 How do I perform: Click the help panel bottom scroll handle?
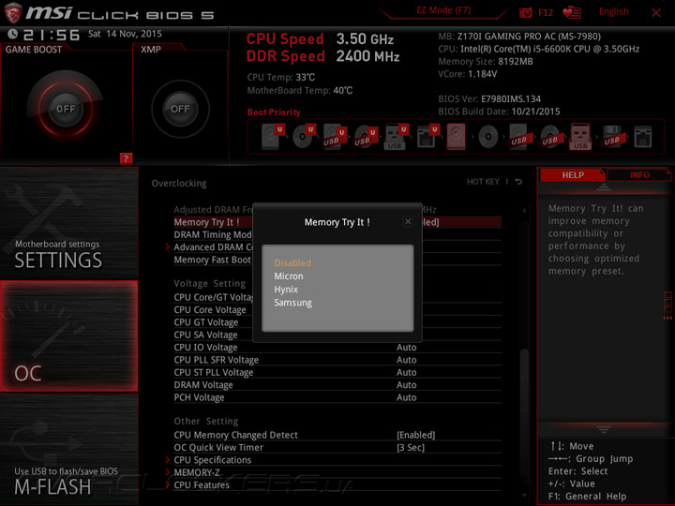tap(604, 429)
